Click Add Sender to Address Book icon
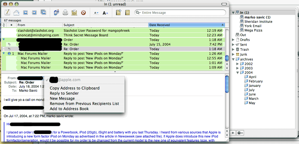Screen dimensions: 299x144 (x=119, y=12)
